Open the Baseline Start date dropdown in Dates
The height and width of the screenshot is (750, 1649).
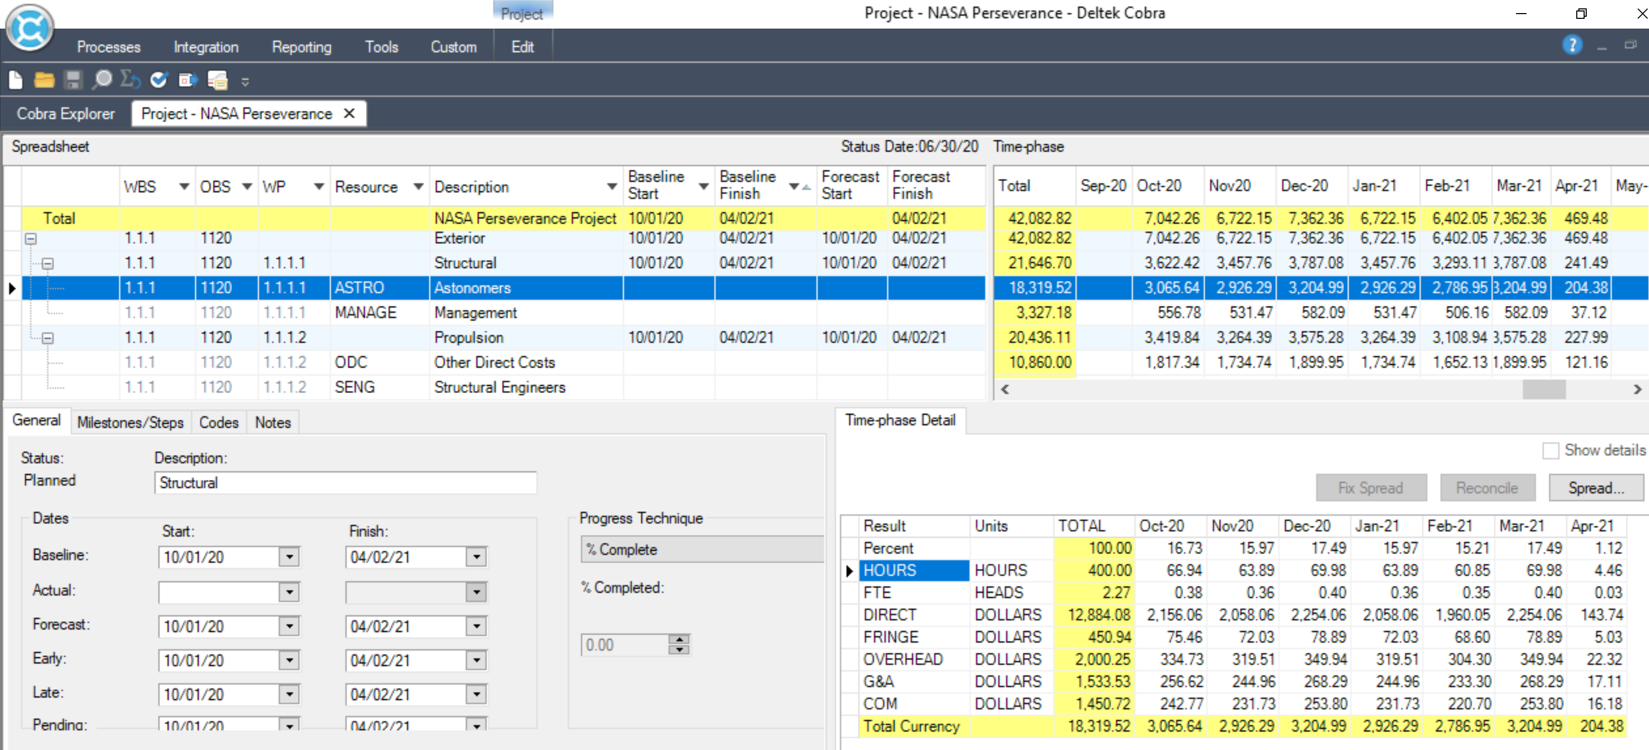pos(289,557)
